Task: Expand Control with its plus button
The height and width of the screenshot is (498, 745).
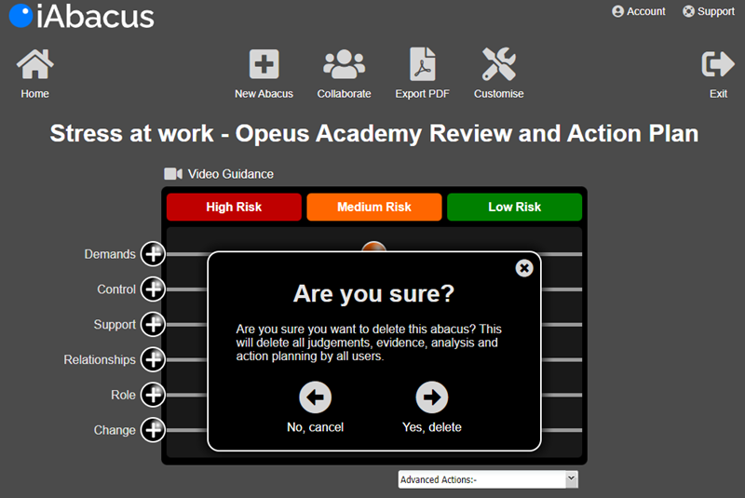Action: tap(153, 289)
